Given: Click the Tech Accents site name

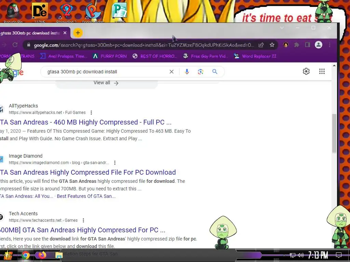Looking at the screenshot, I should point(23,214).
